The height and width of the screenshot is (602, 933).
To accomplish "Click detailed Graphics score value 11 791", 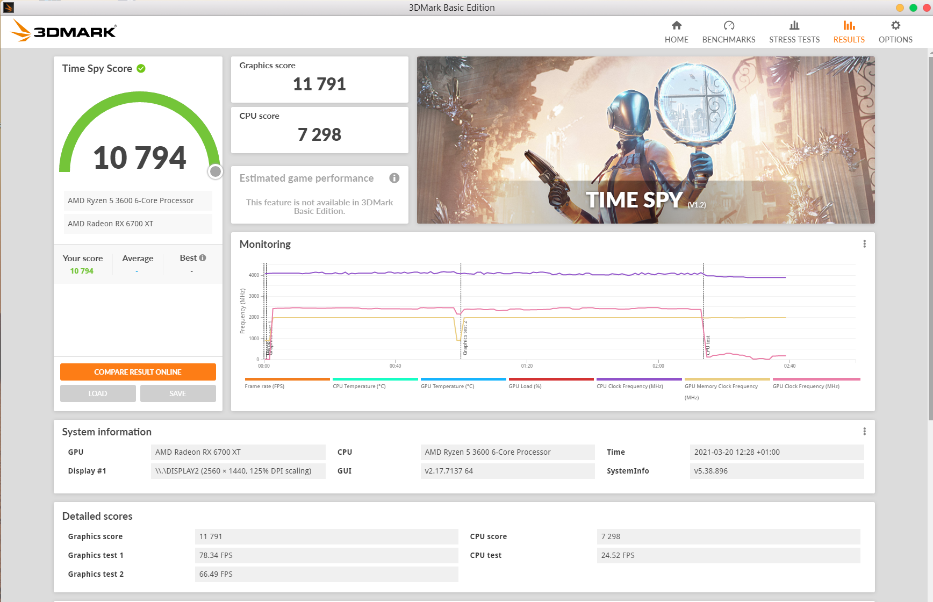I will coord(327,536).
